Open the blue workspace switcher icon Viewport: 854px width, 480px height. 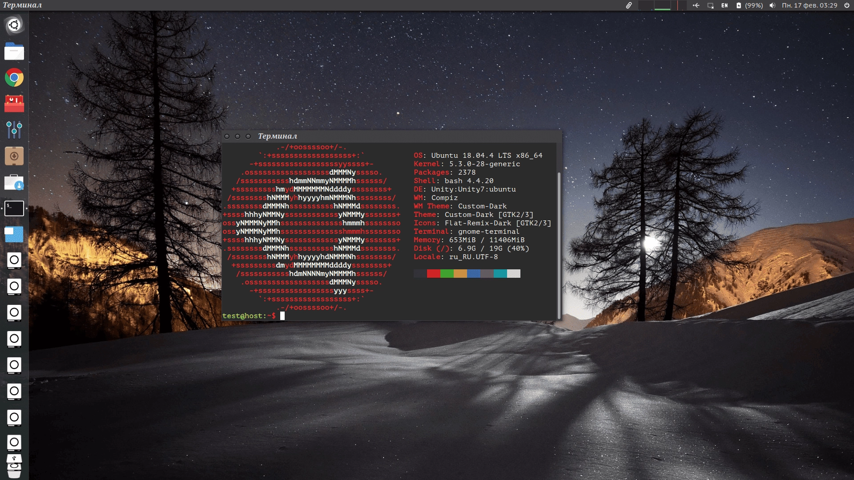[x=14, y=234]
